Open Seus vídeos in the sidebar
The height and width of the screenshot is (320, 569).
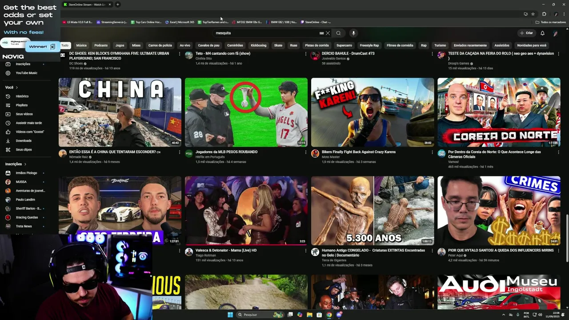point(24,114)
